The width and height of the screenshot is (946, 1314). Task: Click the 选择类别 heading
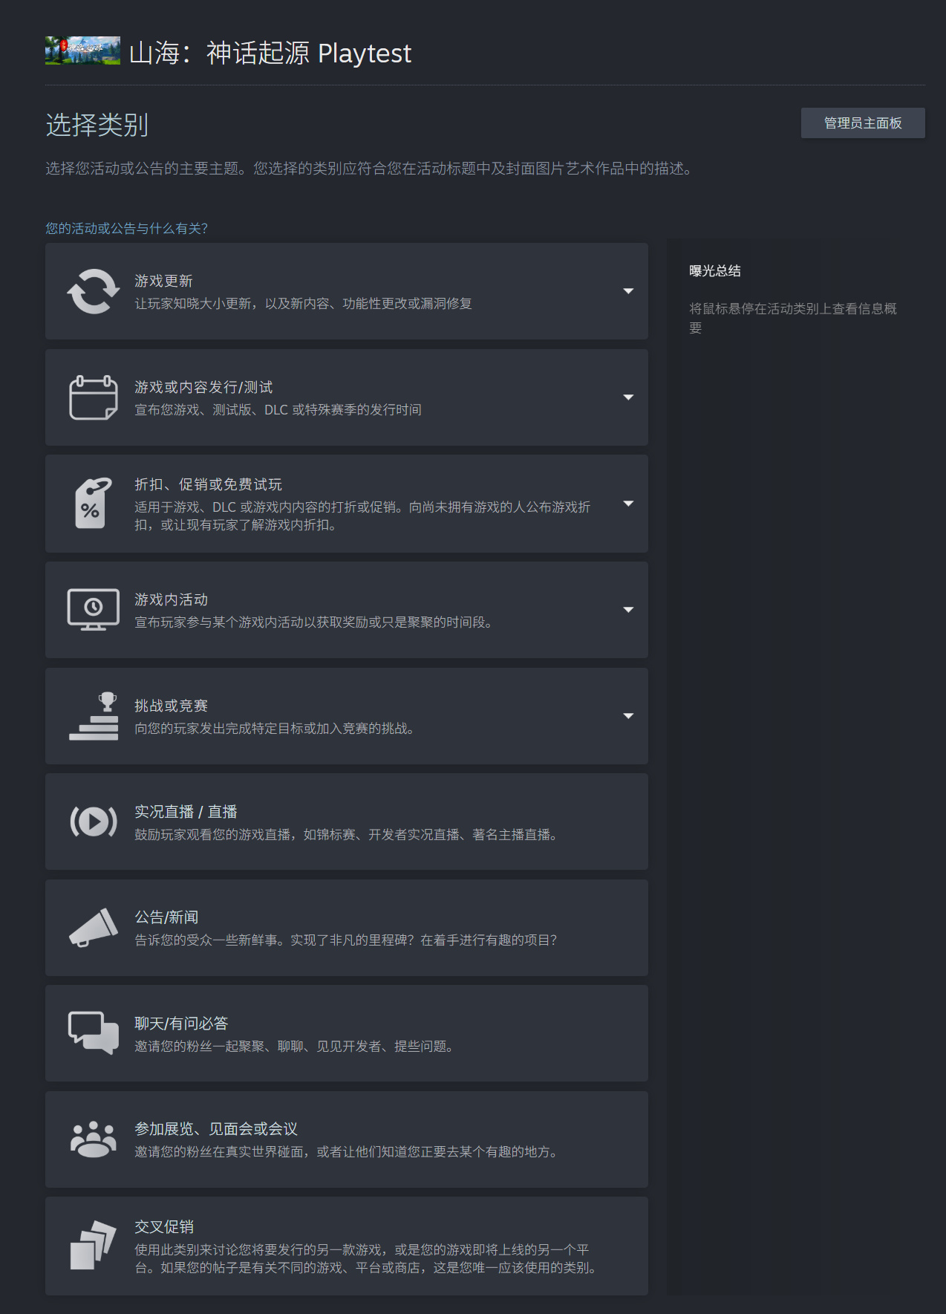click(x=97, y=125)
